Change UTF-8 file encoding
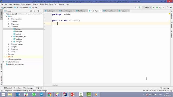 [155, 91]
